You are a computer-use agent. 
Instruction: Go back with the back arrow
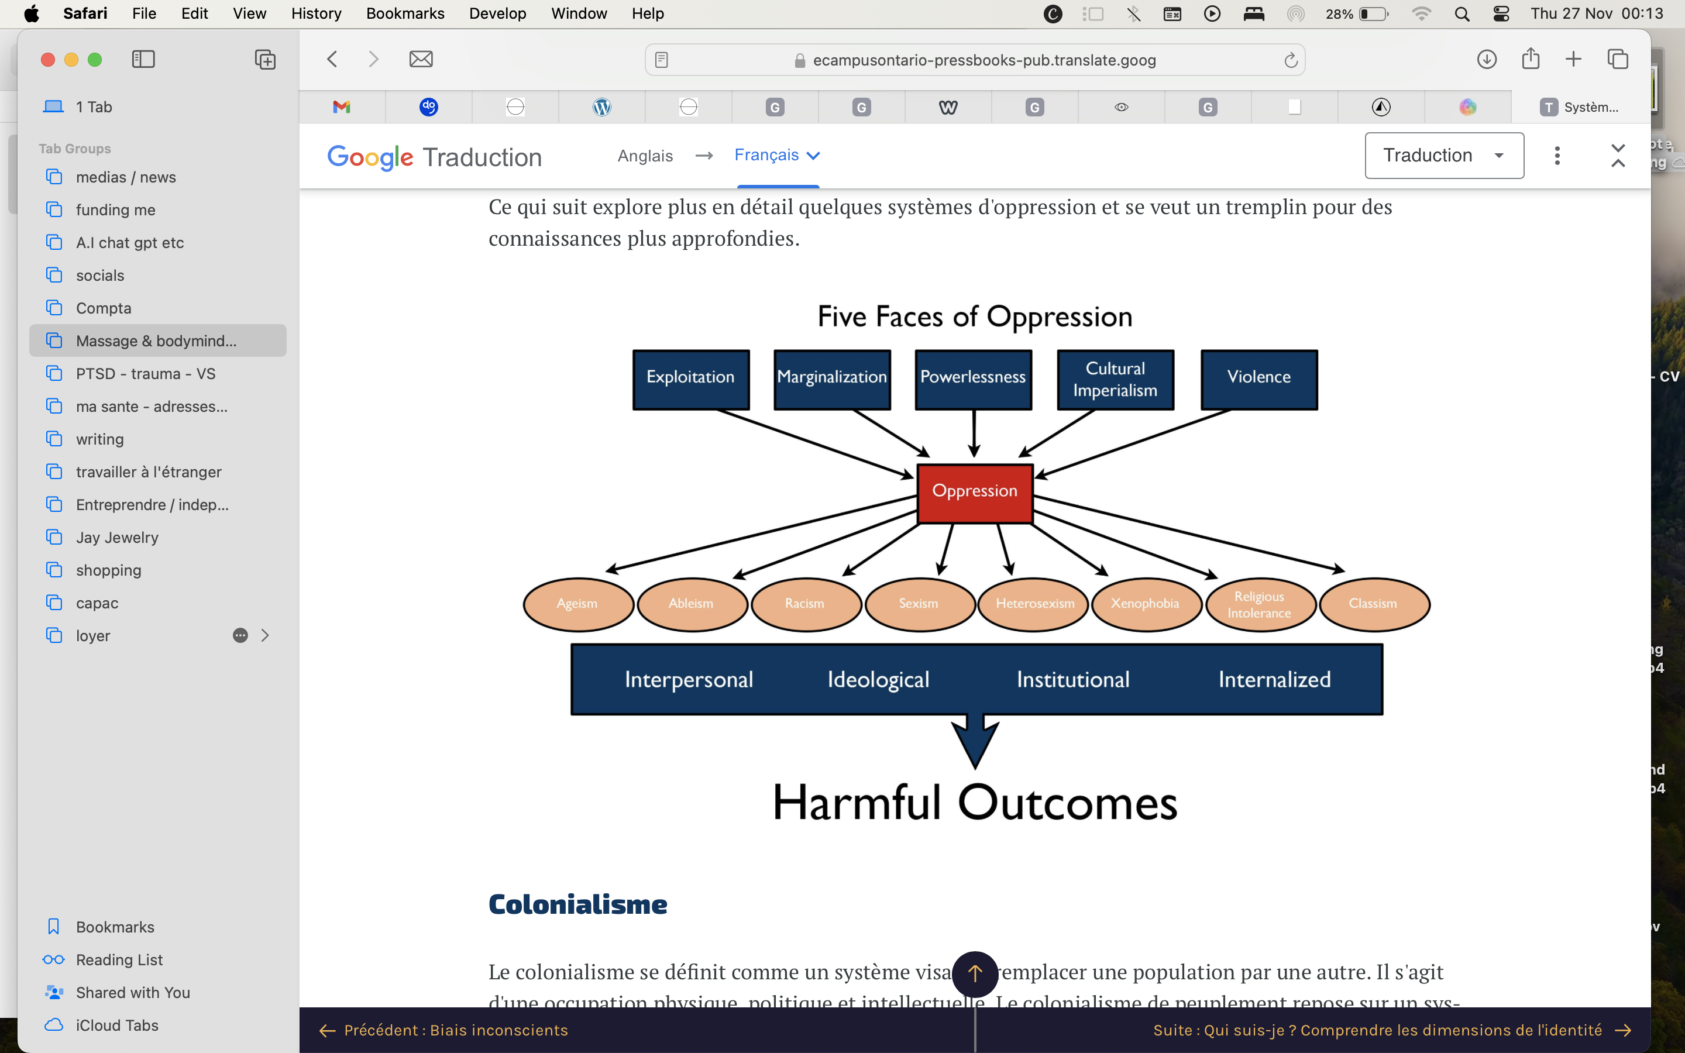(332, 59)
